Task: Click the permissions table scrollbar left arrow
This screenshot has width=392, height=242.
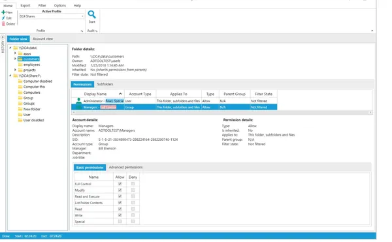Action: pyautogui.click(x=73, y=112)
